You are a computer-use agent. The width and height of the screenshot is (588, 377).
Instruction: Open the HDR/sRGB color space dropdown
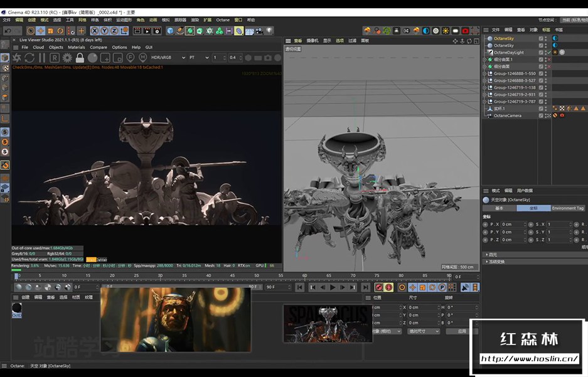(168, 58)
